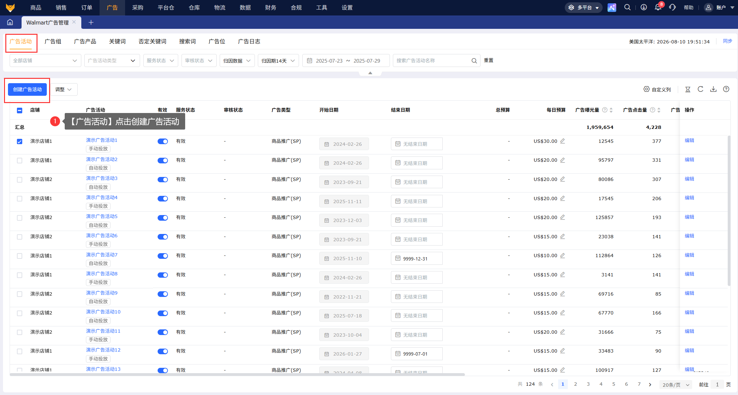Change the 20条/页 page size
738x395 pixels.
coord(676,385)
